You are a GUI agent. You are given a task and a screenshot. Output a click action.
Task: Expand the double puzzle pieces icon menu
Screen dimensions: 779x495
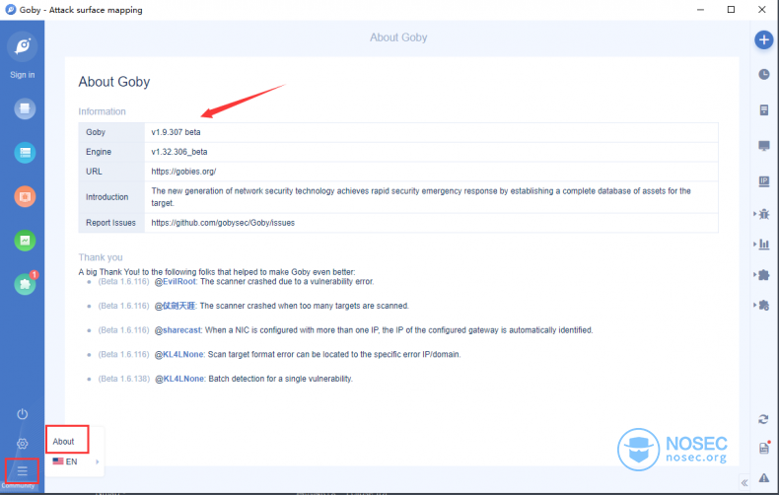point(762,305)
